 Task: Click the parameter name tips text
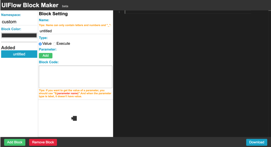click(x=75, y=93)
